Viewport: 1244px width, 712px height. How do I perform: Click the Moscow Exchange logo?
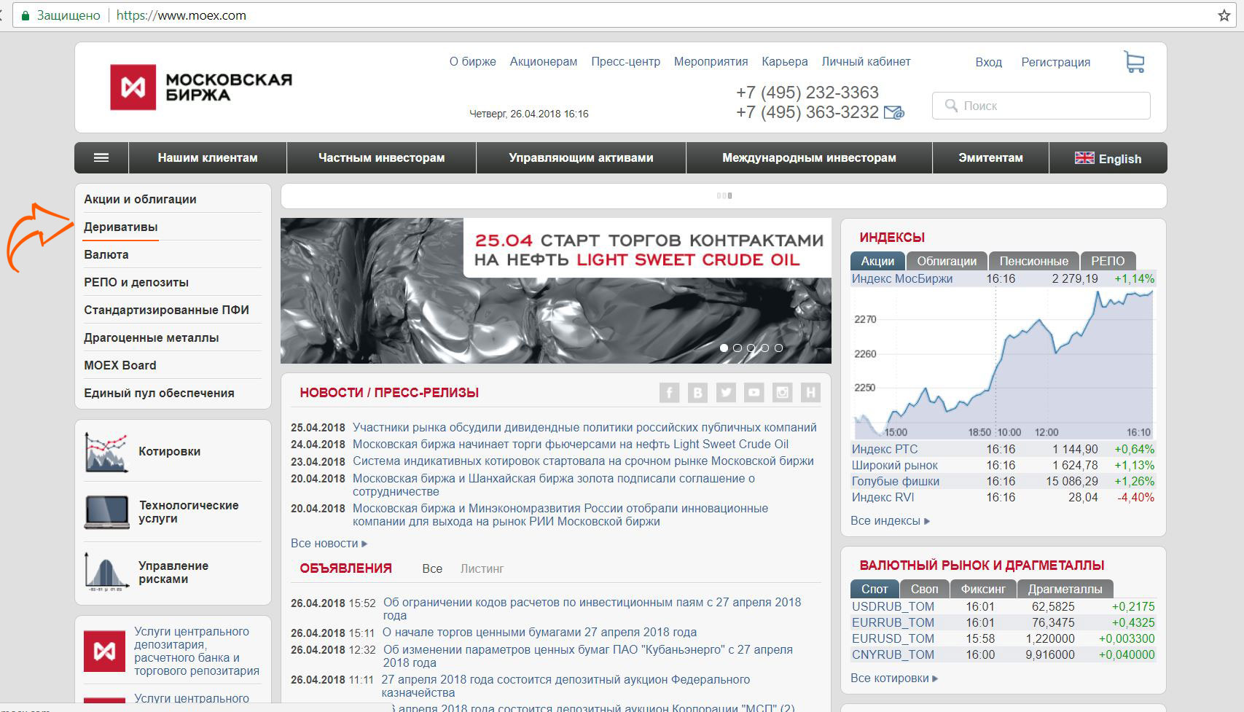click(x=201, y=87)
